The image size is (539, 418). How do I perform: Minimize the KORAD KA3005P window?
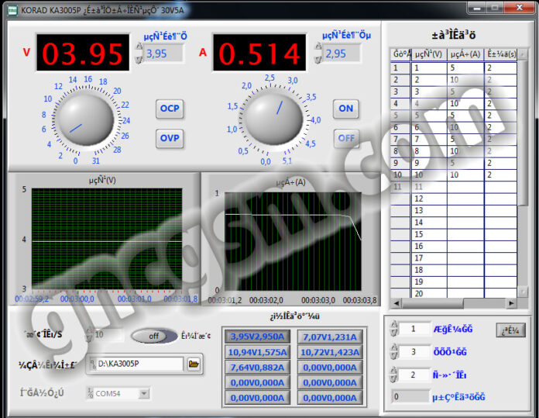pos(476,8)
